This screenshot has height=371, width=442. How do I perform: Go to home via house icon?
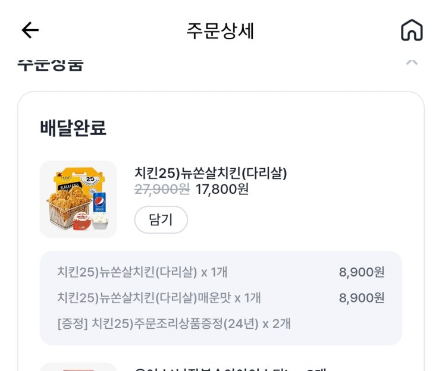[x=411, y=30]
